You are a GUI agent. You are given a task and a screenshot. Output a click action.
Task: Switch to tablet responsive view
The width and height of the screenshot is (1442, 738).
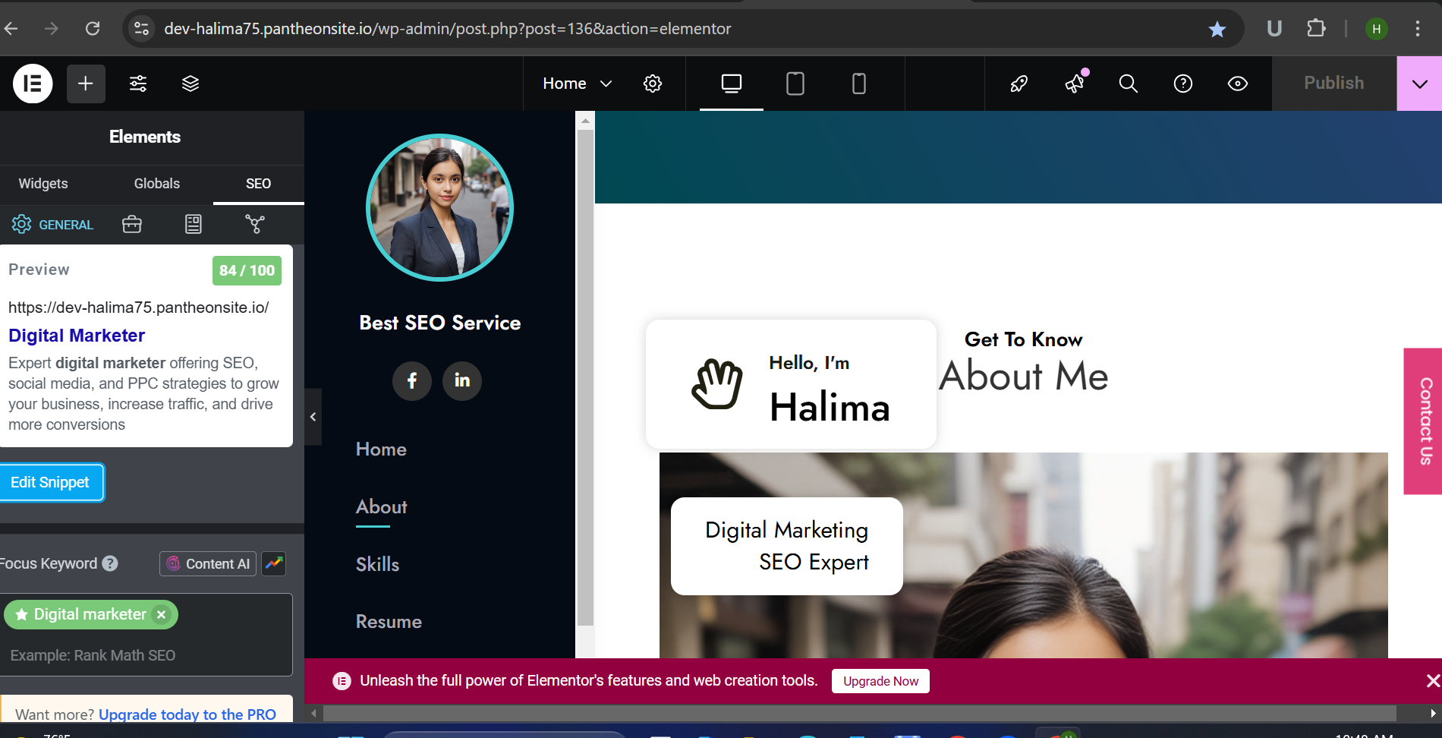pyautogui.click(x=795, y=84)
